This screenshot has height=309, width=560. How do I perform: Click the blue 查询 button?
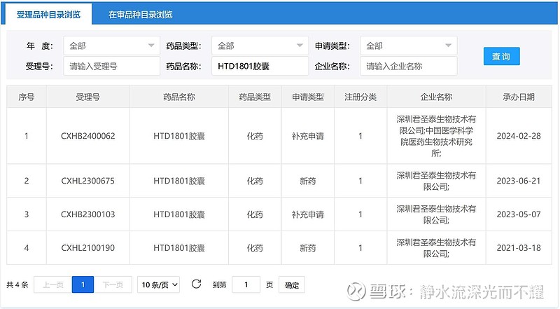pos(501,56)
